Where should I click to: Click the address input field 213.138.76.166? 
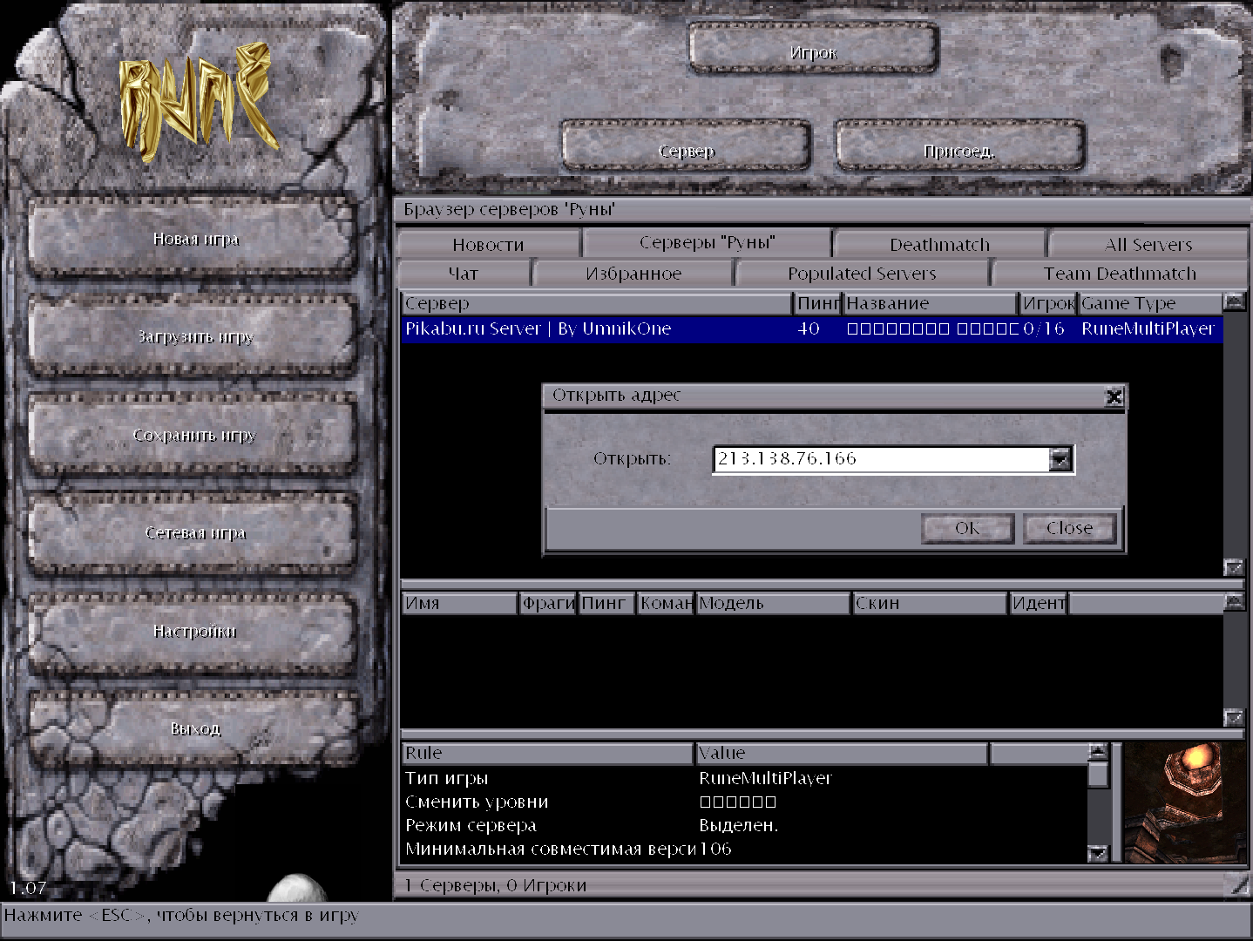[x=881, y=459]
